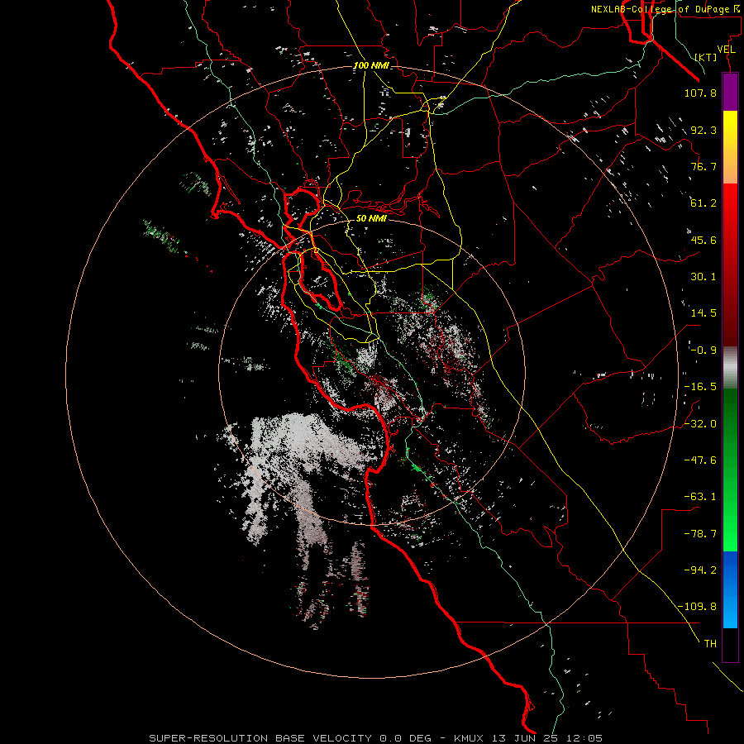Select the 76.7 legend value
This screenshot has height=744, width=744.
703,166
